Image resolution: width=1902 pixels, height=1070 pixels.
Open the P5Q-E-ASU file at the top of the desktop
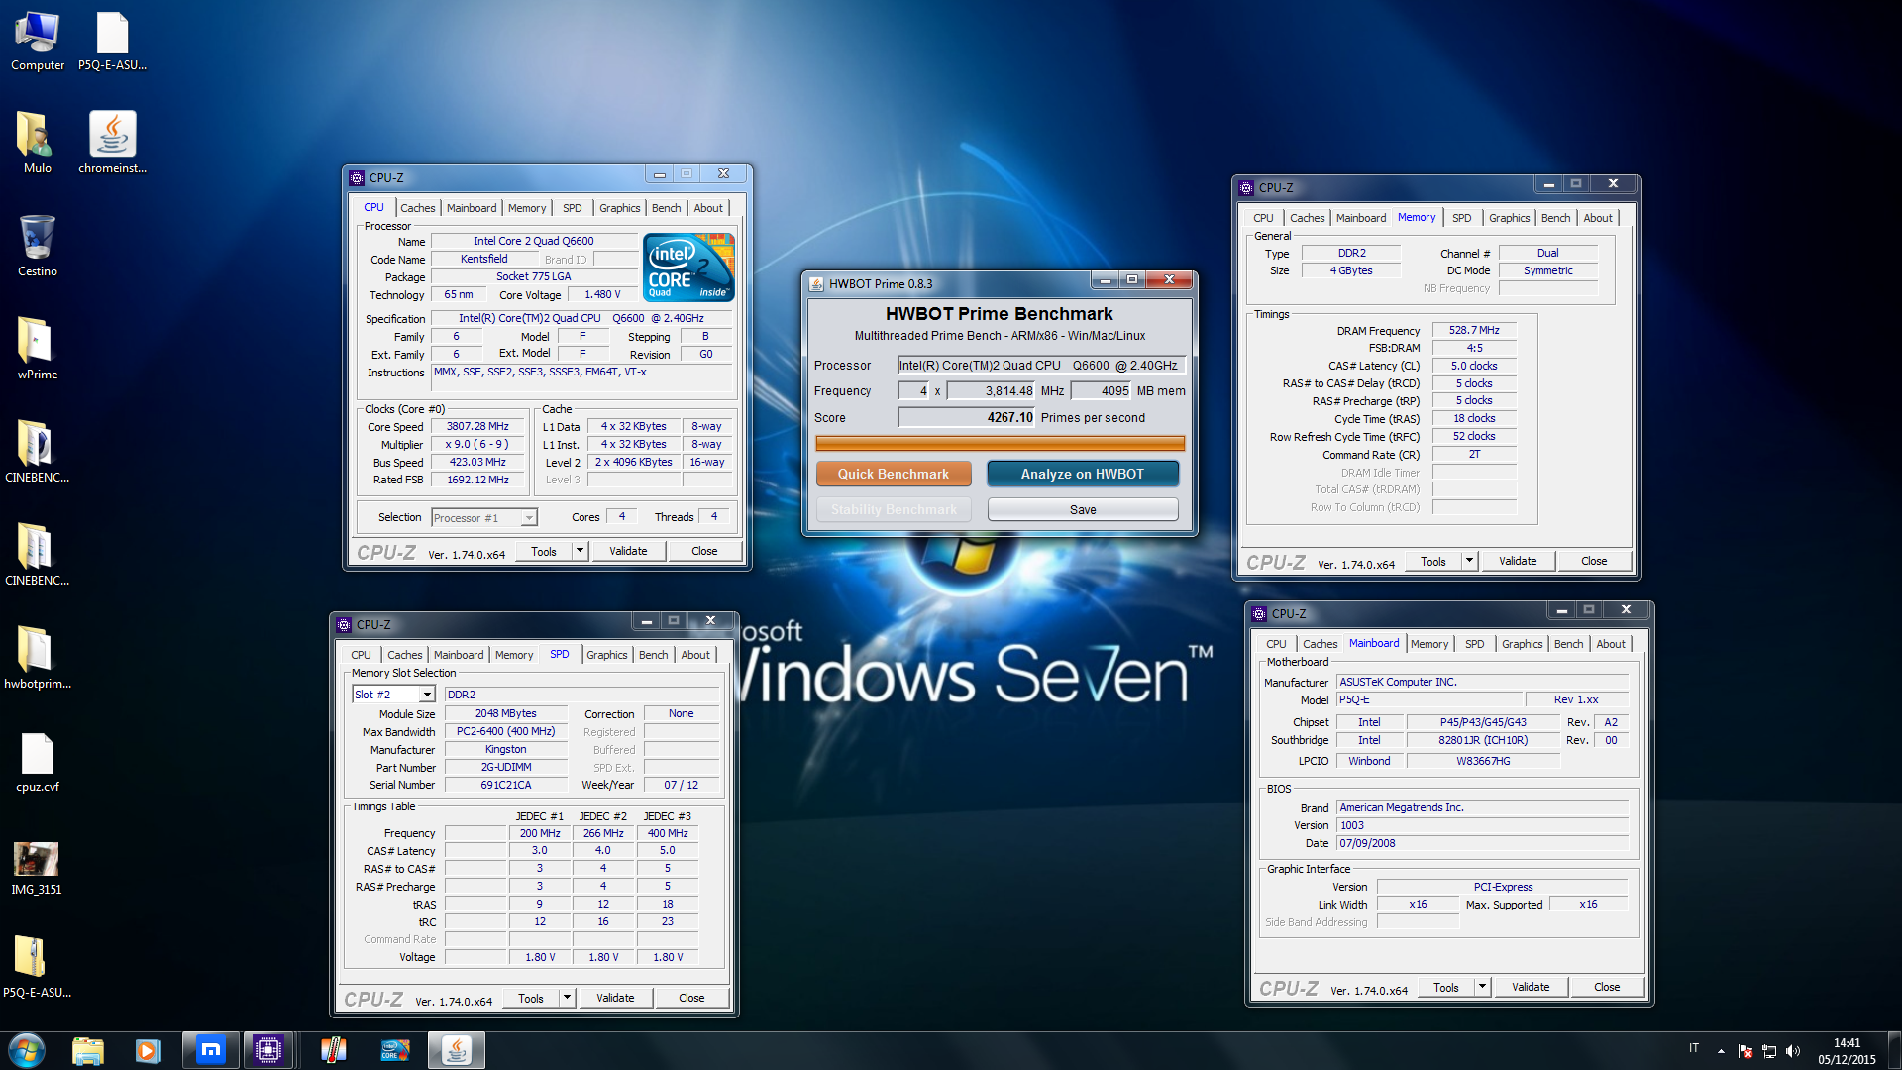coord(112,42)
